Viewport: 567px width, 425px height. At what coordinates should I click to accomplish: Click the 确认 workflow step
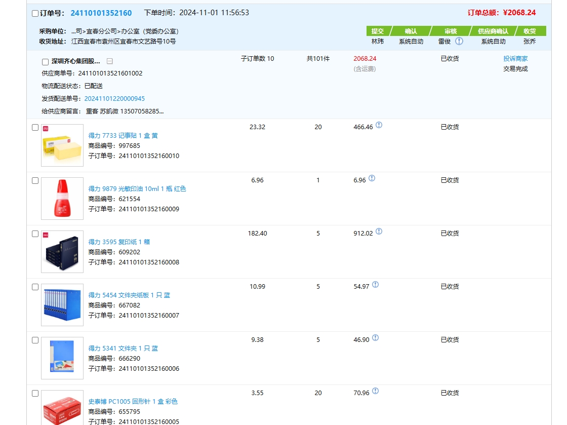click(411, 31)
